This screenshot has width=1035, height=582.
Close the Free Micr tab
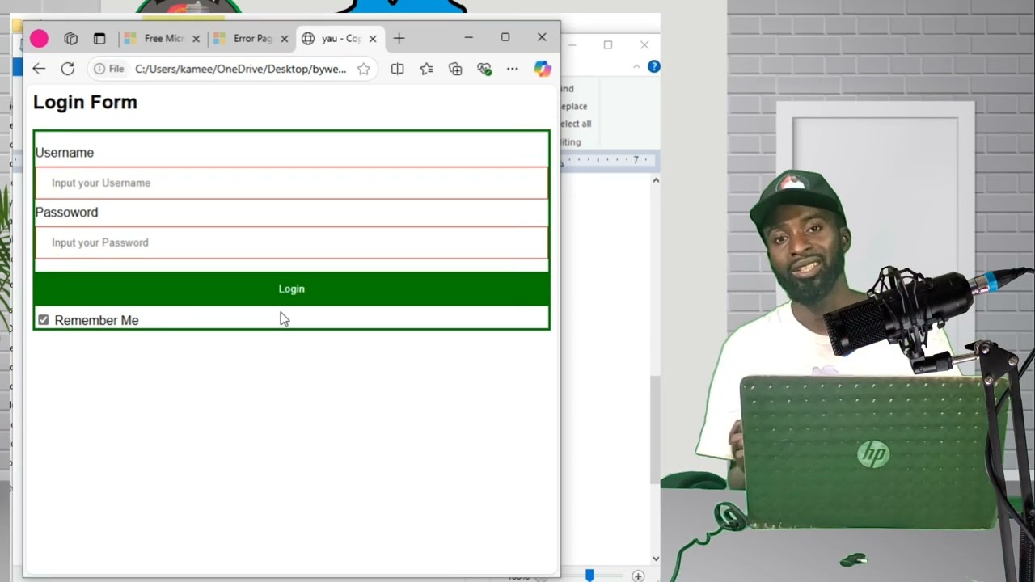[196, 39]
